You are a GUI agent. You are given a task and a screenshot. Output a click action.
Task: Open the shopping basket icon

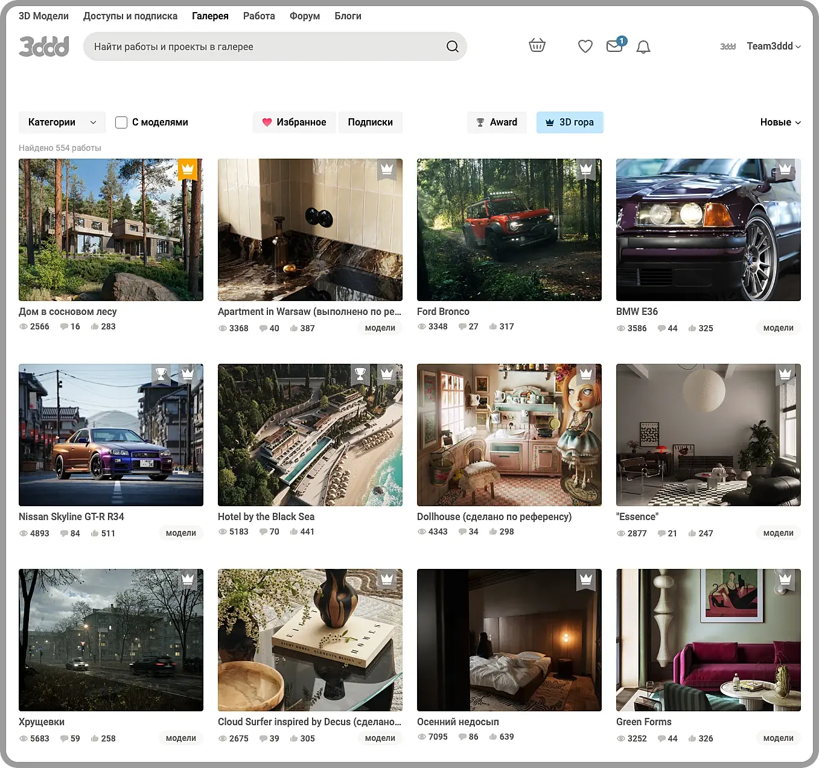(537, 46)
